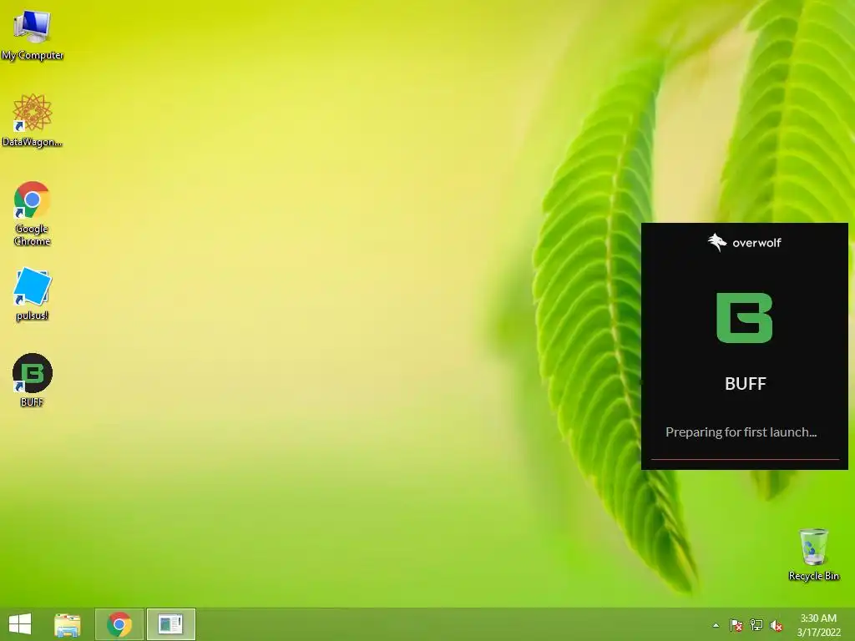
Task: Select the DataWagon desktop shortcut
Action: (x=33, y=120)
